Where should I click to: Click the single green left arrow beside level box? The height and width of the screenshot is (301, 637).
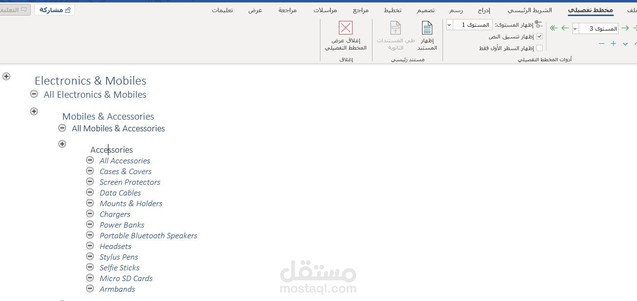click(565, 28)
